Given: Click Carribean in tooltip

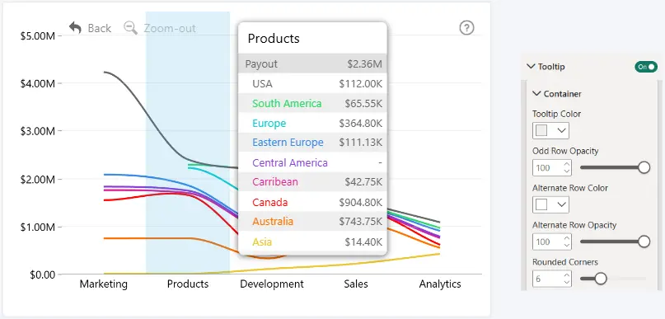Looking at the screenshot, I should click(x=275, y=182).
